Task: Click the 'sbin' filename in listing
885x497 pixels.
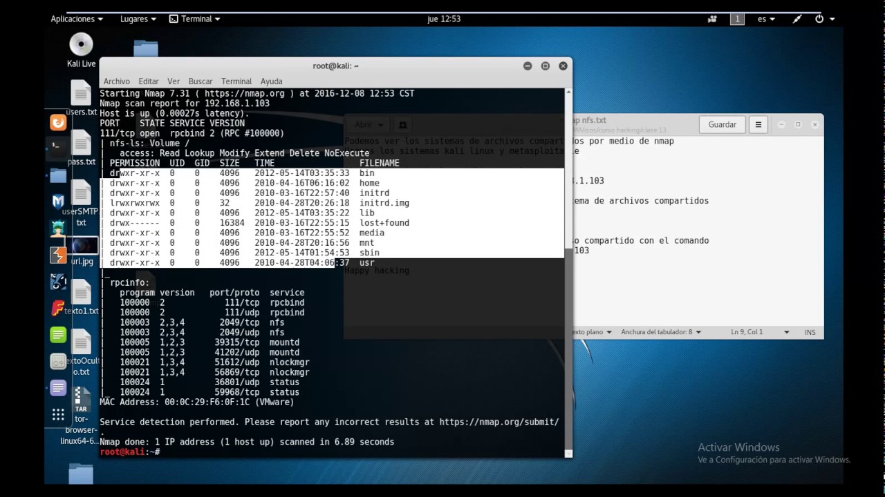Action: [x=369, y=253]
